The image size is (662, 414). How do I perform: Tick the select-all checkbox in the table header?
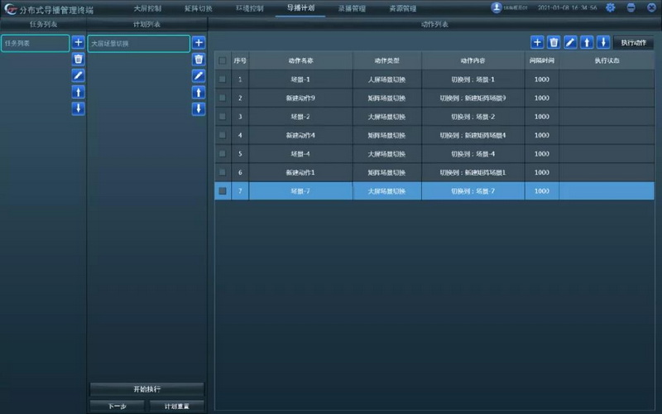pos(222,60)
